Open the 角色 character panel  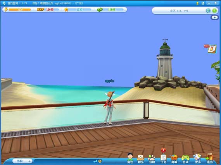tap(130, 158)
